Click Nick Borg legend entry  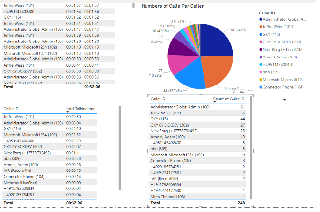282,50
